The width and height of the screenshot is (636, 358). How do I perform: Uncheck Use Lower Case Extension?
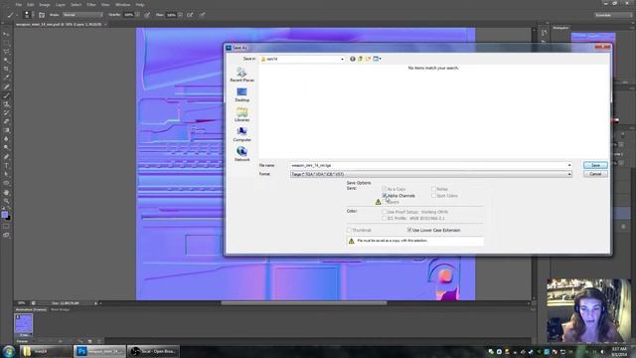(409, 230)
